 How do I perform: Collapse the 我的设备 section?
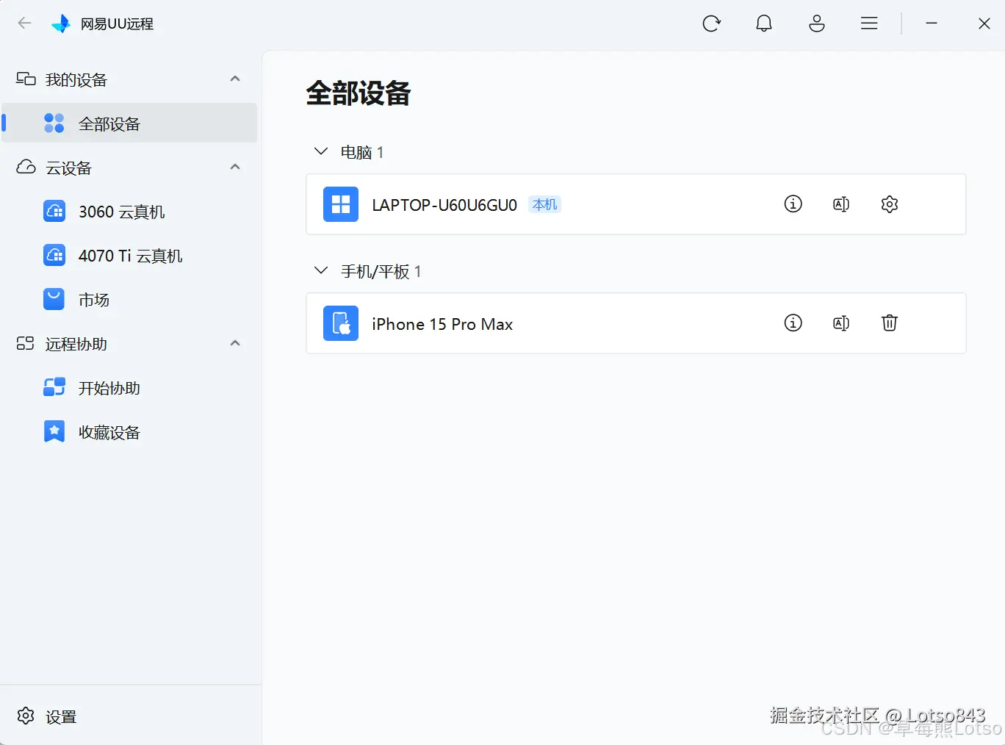tap(235, 79)
